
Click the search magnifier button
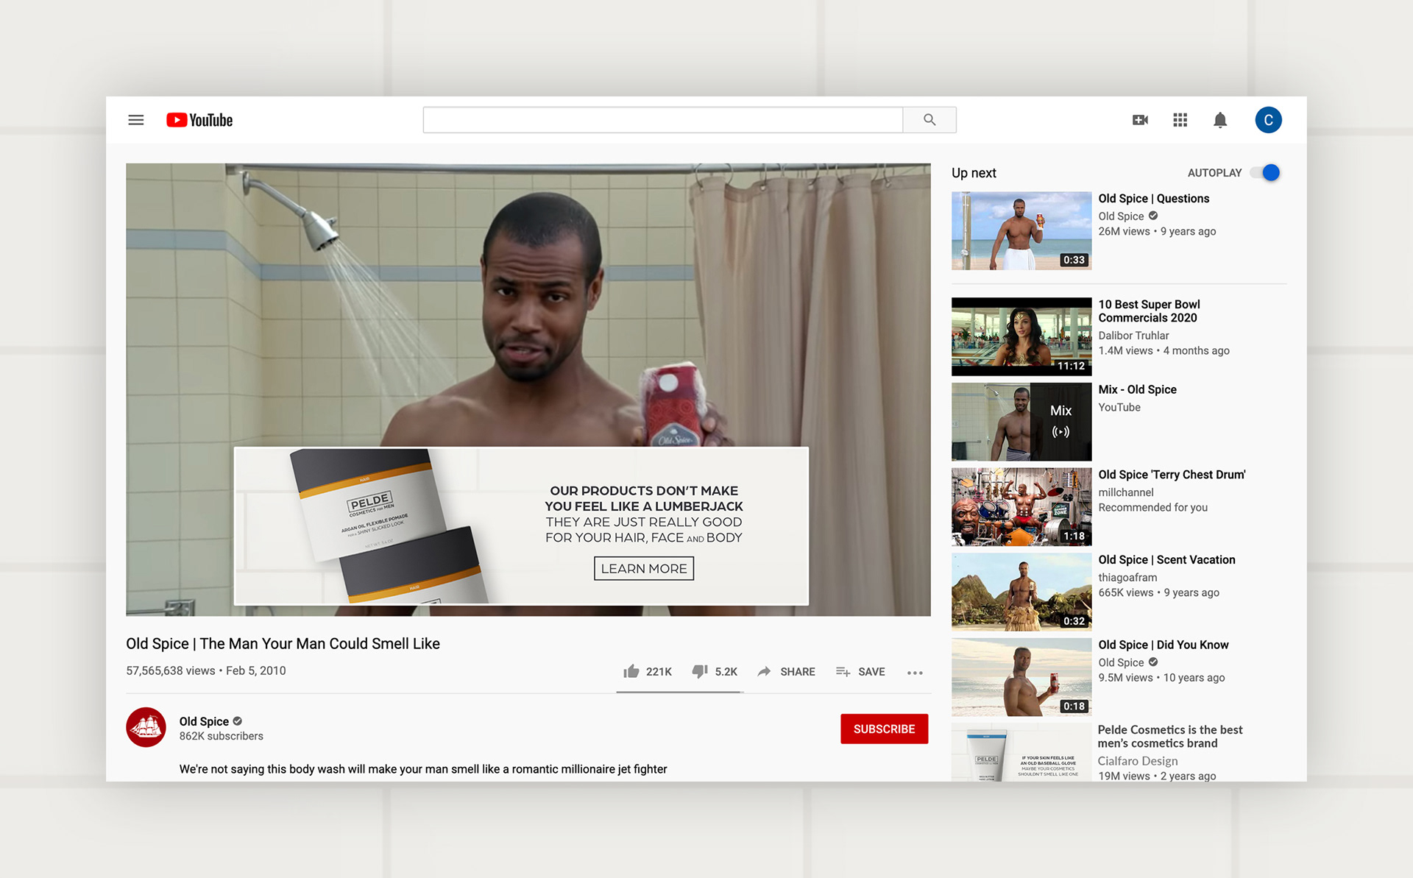[929, 120]
